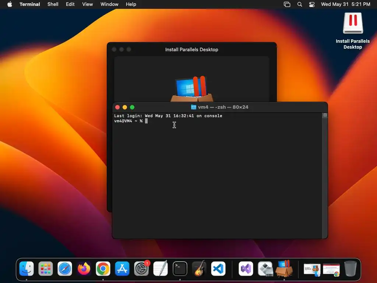Click the date and time in the menu bar

345,4
